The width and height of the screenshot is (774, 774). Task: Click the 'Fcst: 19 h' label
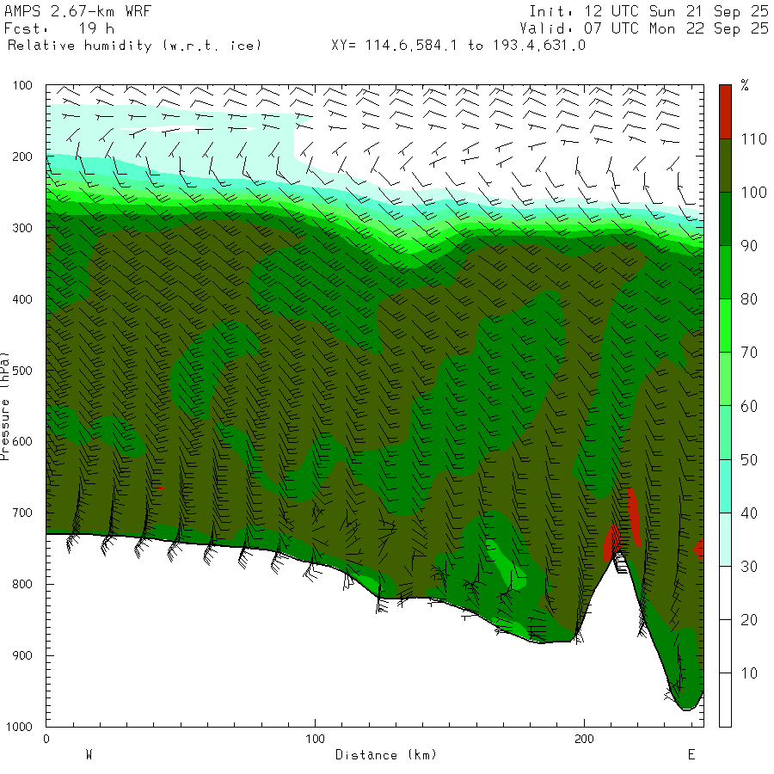point(59,28)
